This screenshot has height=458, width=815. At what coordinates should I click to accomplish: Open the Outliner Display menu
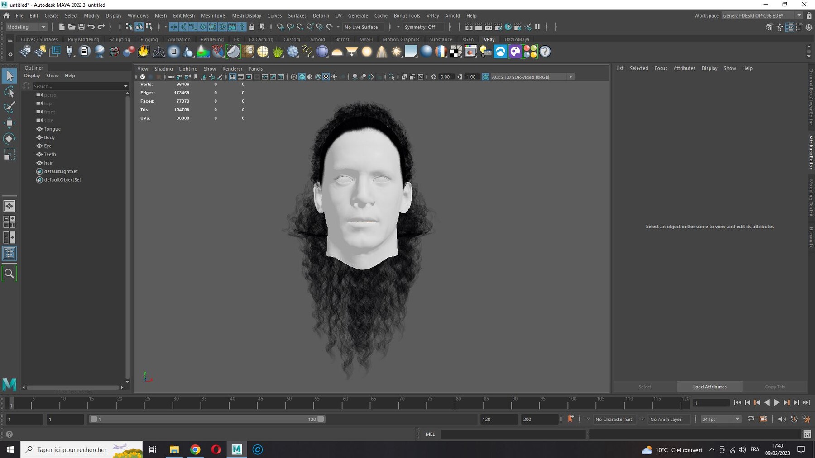tap(32, 76)
